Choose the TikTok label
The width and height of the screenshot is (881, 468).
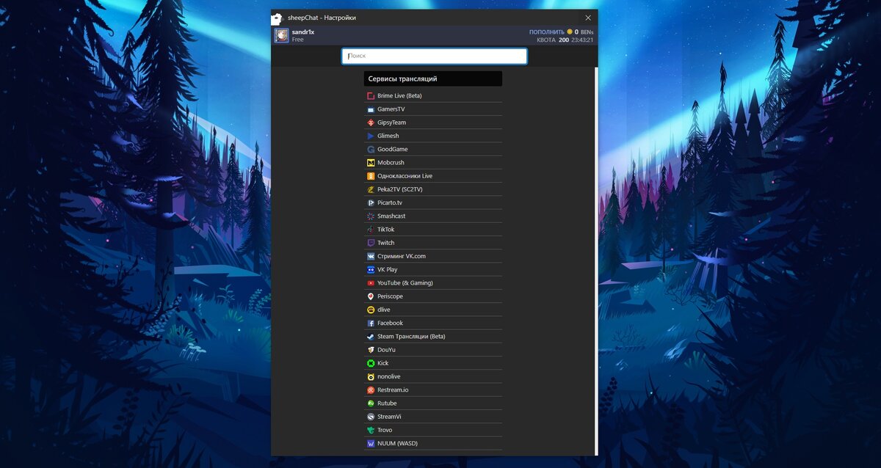[386, 230]
